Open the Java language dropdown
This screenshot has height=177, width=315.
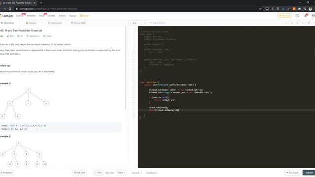click(138, 23)
